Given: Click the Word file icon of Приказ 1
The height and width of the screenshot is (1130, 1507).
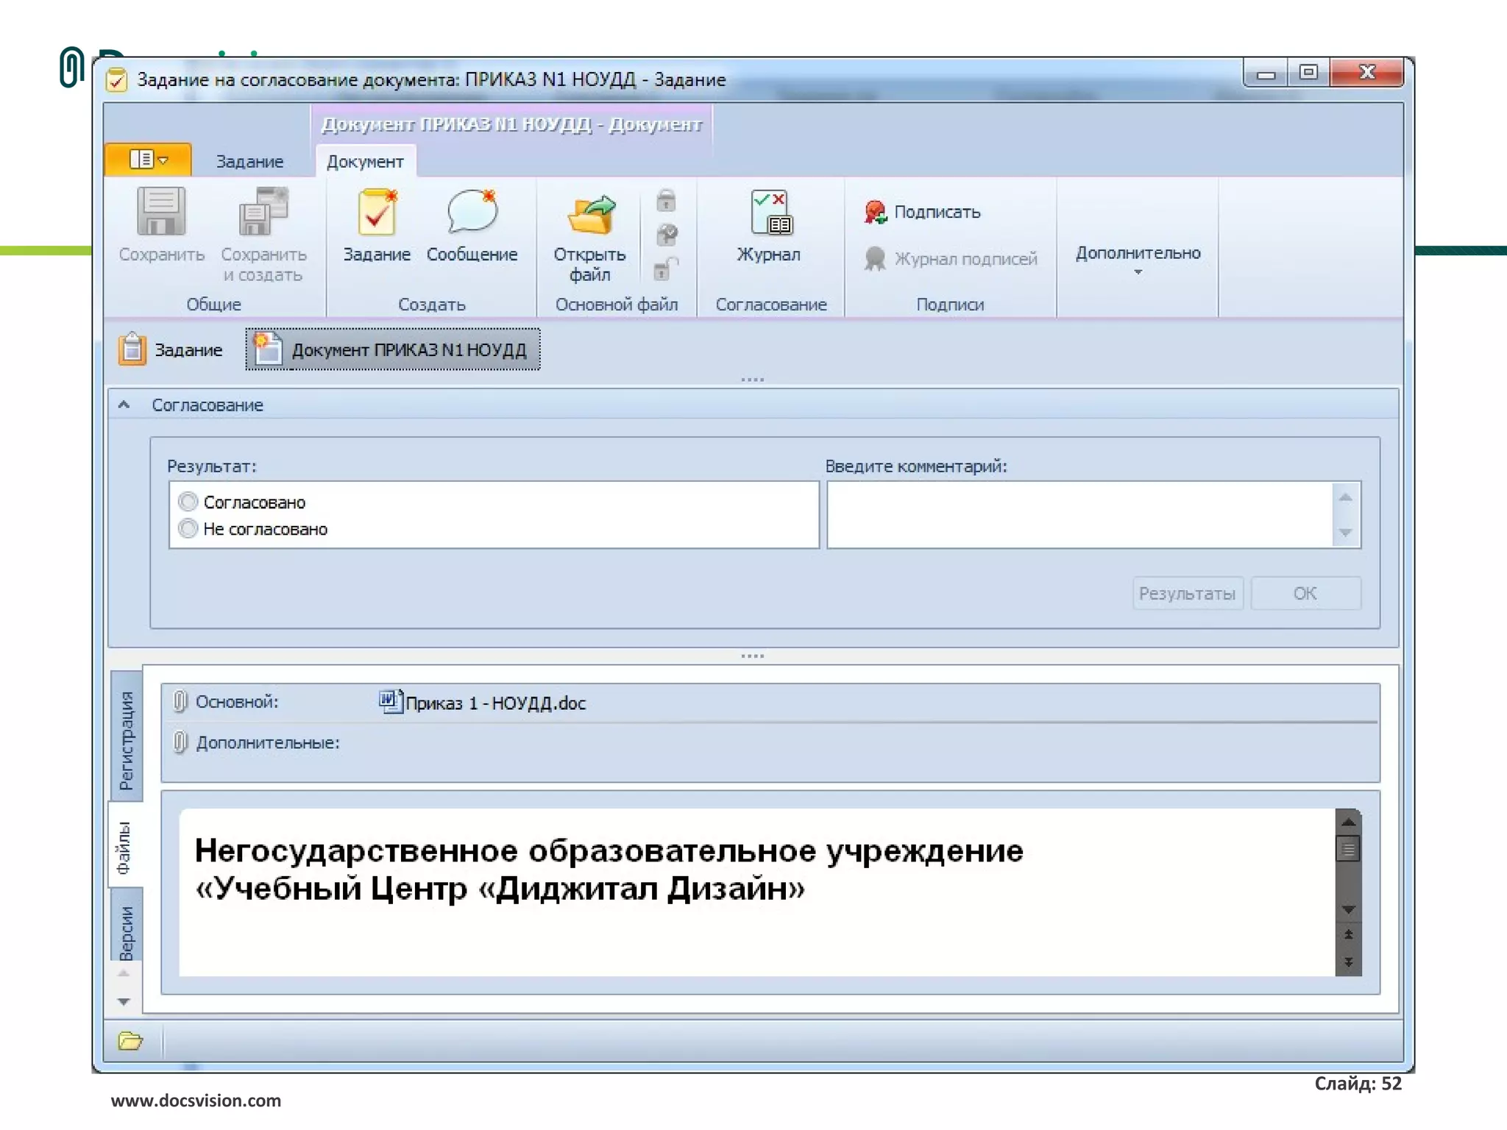Looking at the screenshot, I should [x=390, y=701].
